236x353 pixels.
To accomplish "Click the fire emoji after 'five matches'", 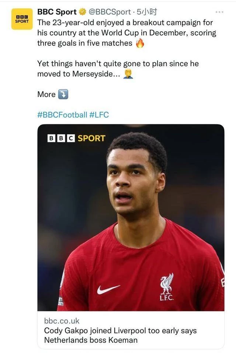I will [140, 43].
